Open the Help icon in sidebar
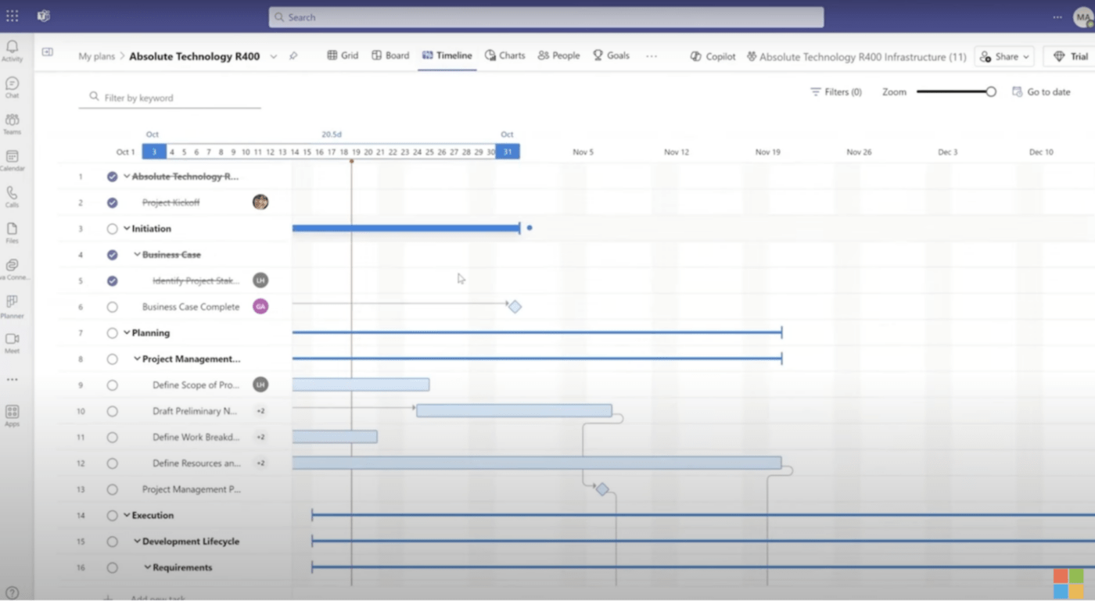The height and width of the screenshot is (601, 1095). pos(12,592)
